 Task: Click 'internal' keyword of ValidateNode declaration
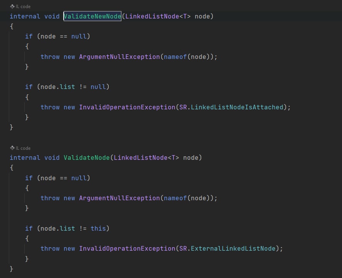25,158
